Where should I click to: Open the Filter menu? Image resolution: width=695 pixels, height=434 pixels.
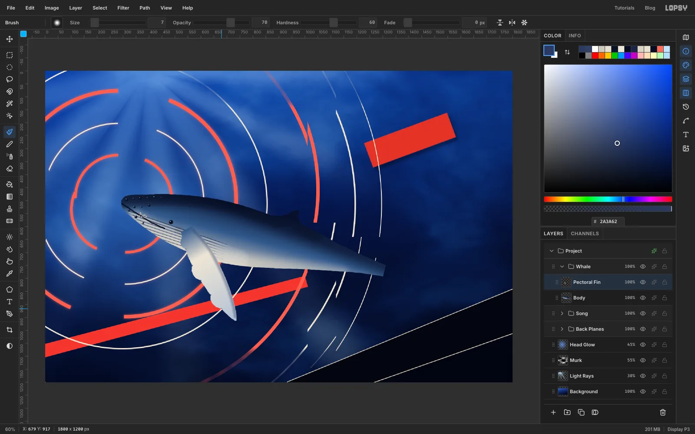click(x=123, y=8)
